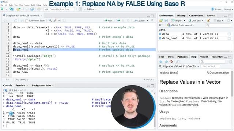Image resolution: width=234 pixels, height=131 pixels.
Task: Focus the Go to file/function field
Action: [59, 9]
